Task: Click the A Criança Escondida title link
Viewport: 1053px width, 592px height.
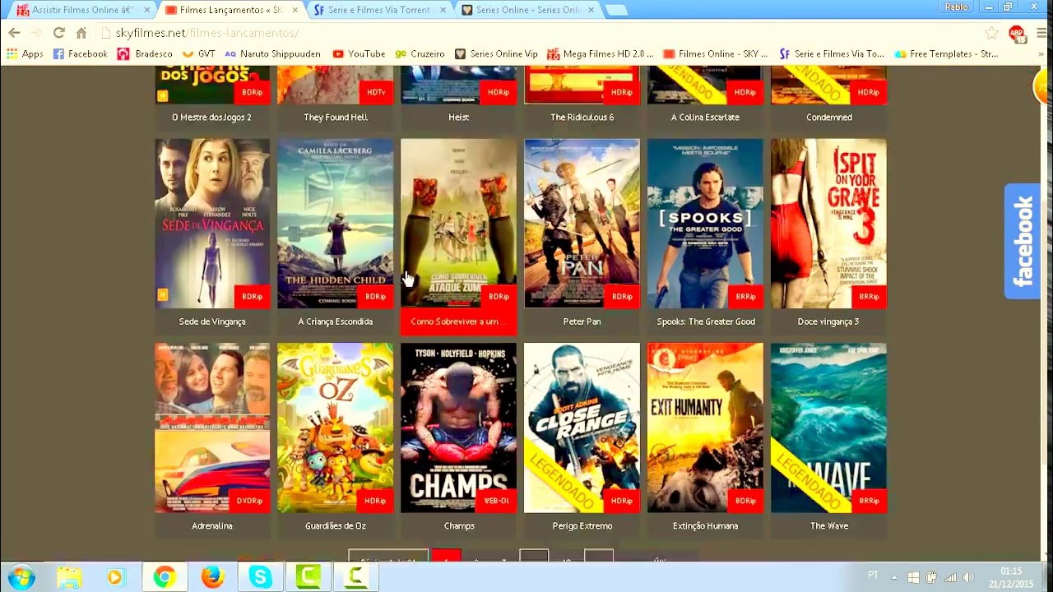Action: point(336,321)
